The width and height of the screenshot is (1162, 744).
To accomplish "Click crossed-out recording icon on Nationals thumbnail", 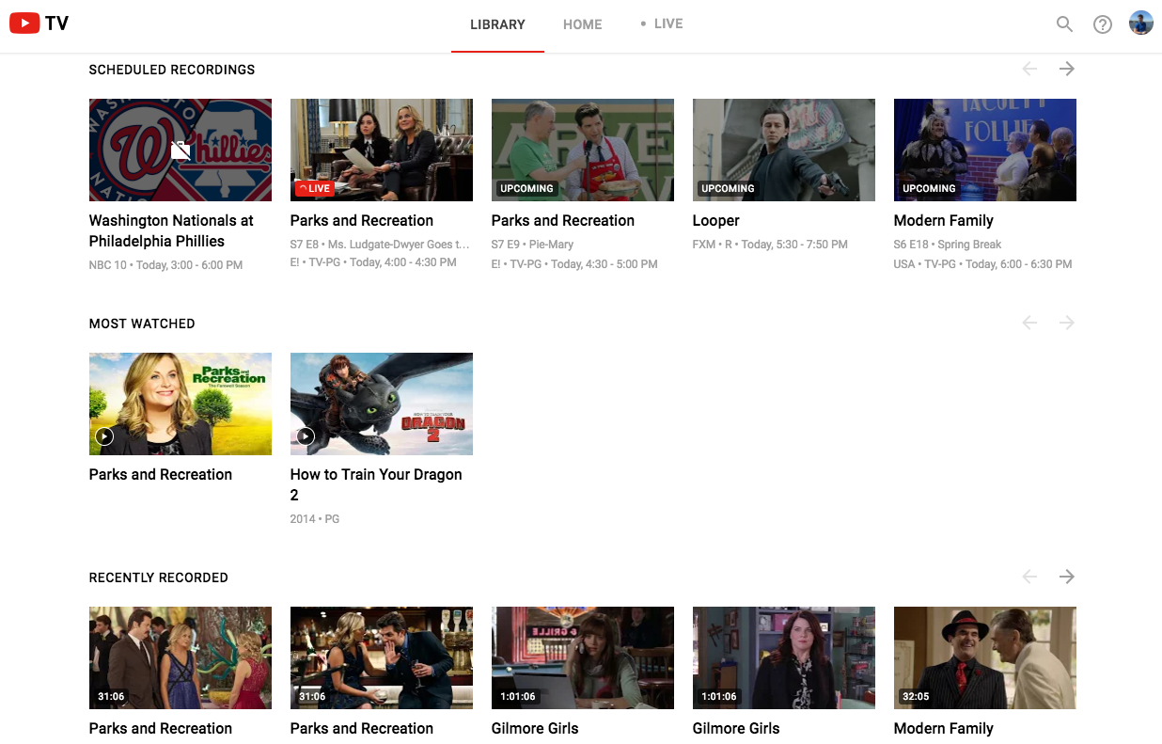I will click(181, 150).
